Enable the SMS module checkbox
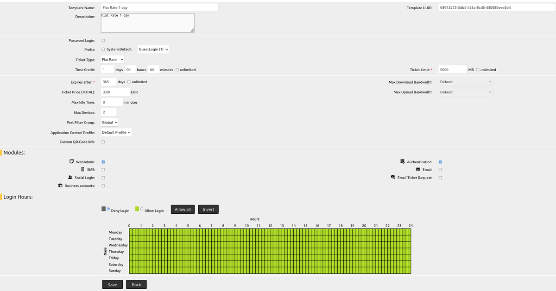This screenshot has width=556, height=291. tap(103, 170)
